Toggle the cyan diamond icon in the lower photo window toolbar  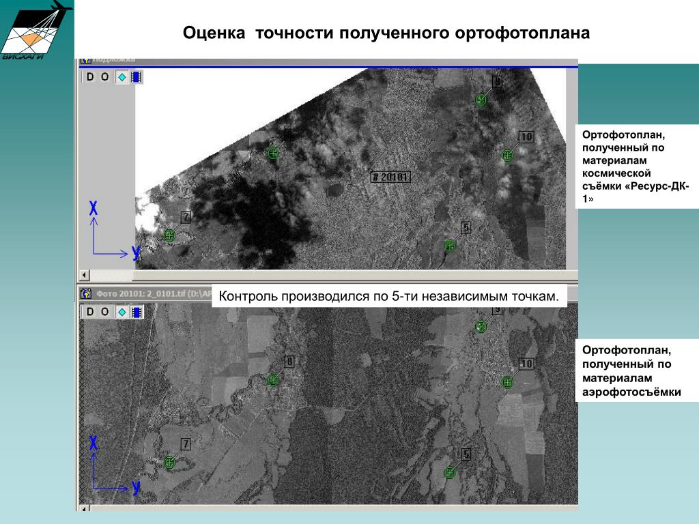click(122, 312)
